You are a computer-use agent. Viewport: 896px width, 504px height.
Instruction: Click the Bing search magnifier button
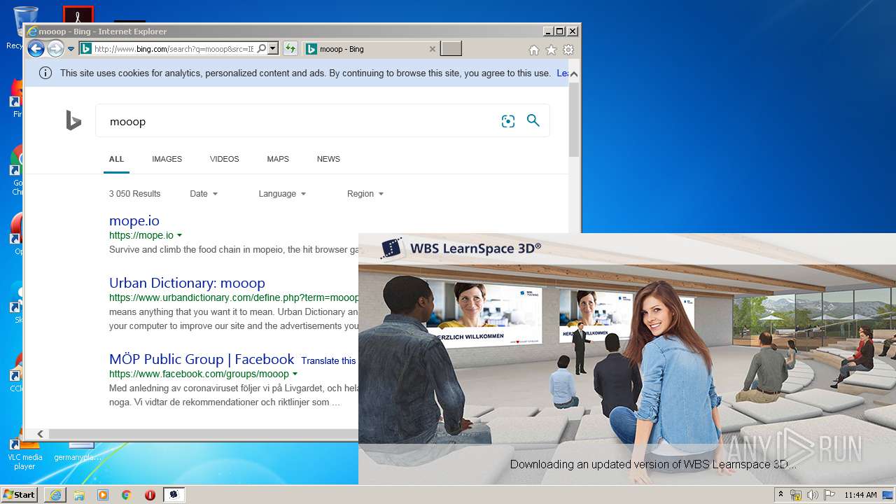pos(533,120)
